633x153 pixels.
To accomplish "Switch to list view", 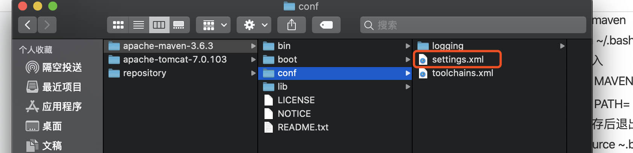I will (138, 25).
